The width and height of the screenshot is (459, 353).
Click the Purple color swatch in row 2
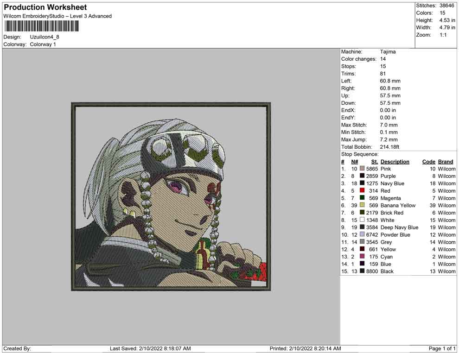coord(362,176)
